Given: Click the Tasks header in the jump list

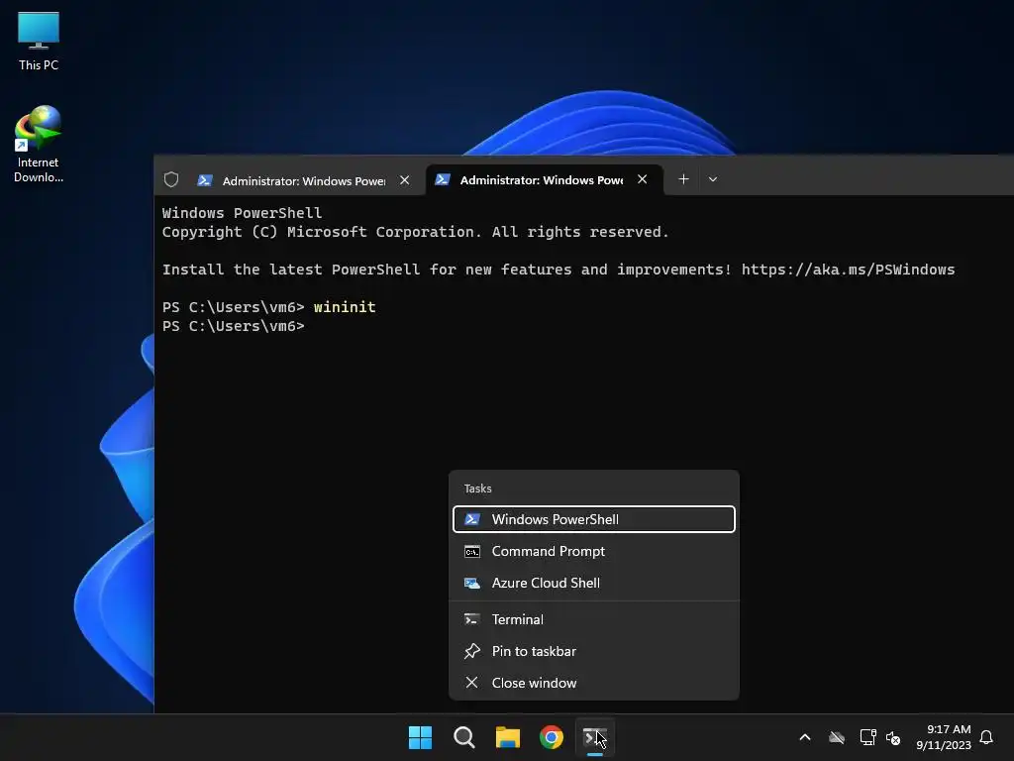Looking at the screenshot, I should click(478, 489).
